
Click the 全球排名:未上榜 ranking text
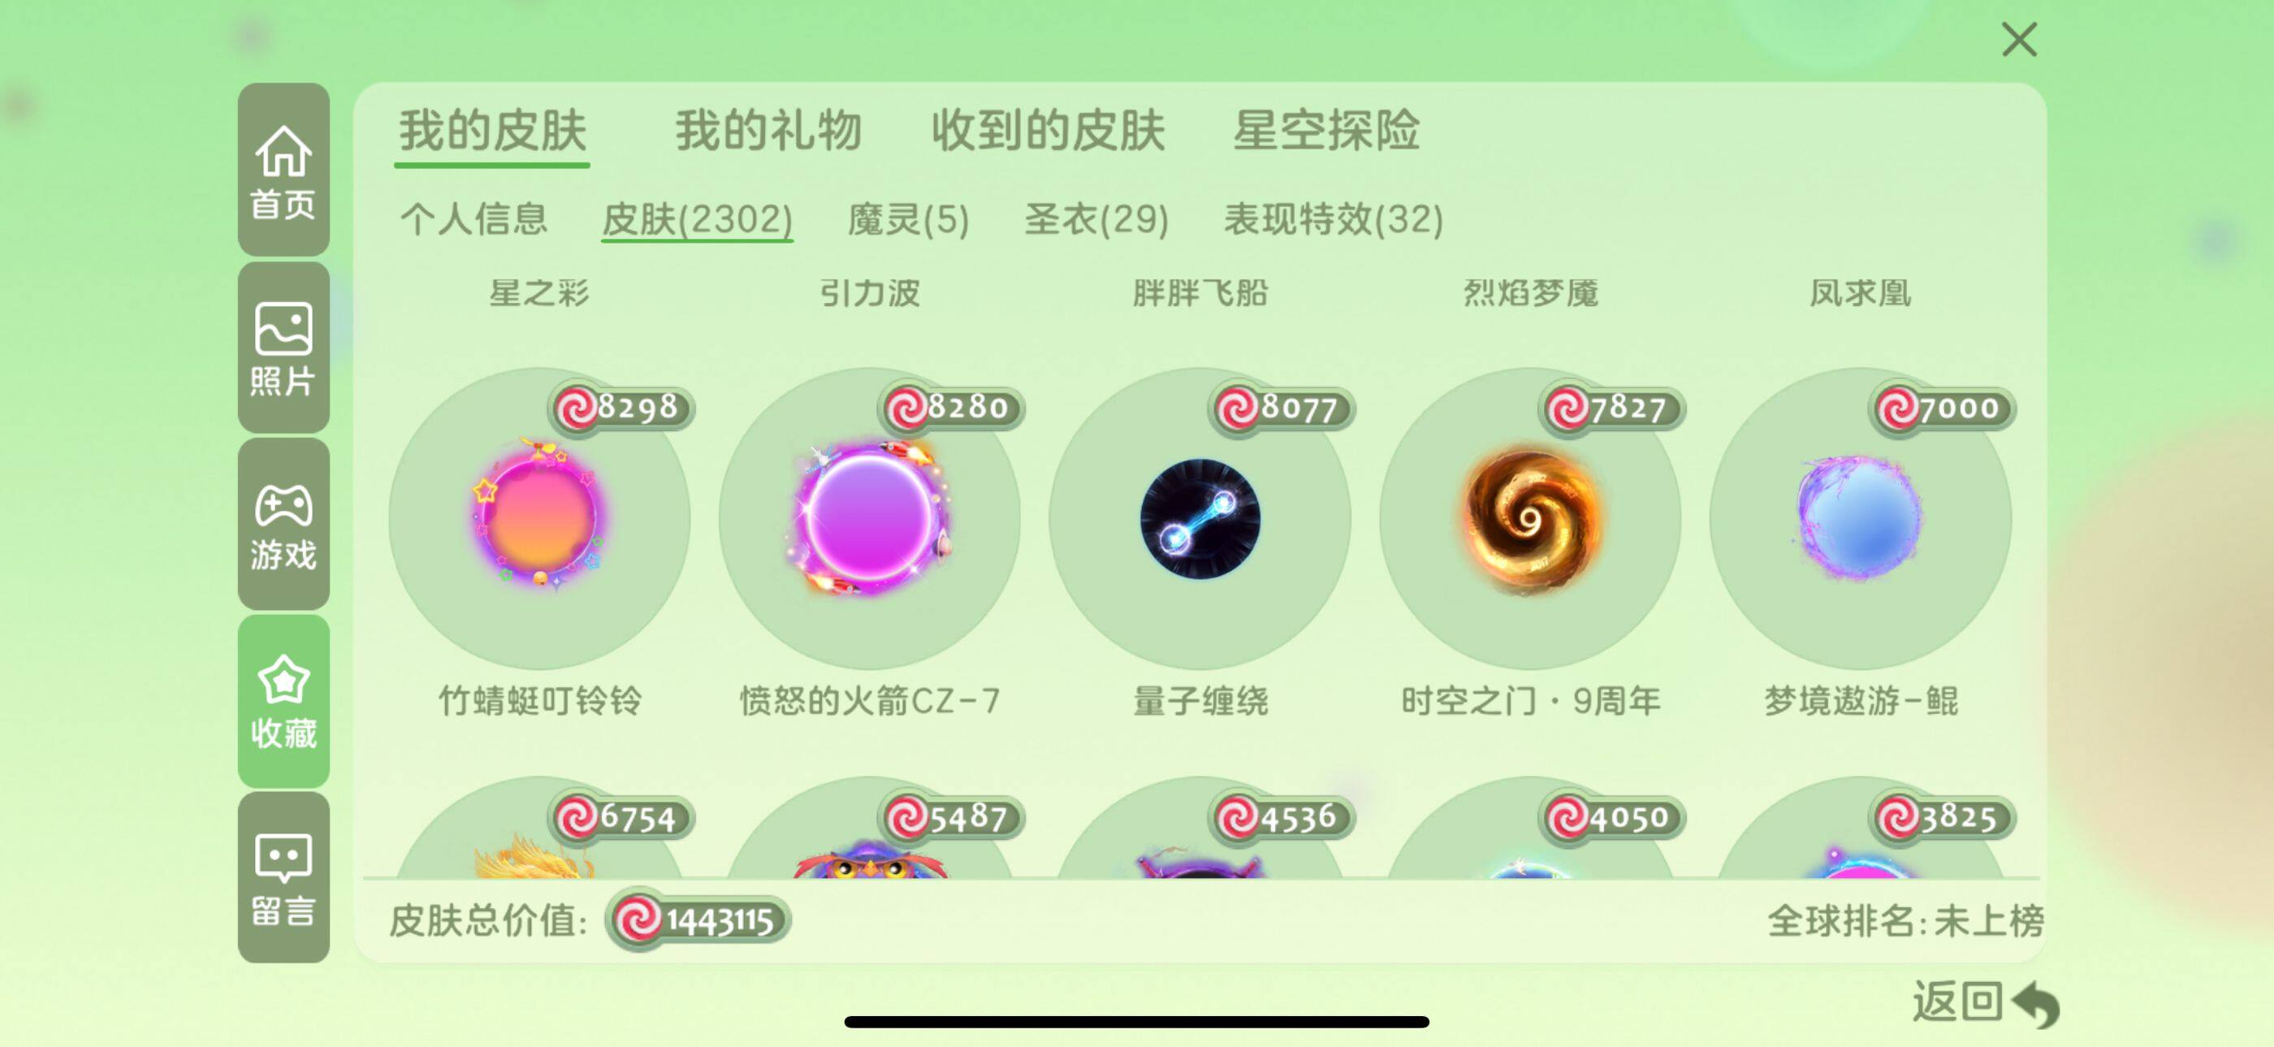pos(1905,921)
